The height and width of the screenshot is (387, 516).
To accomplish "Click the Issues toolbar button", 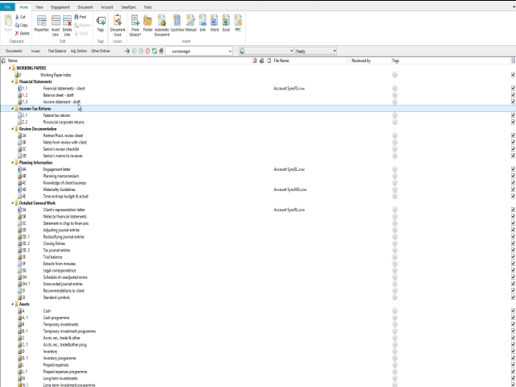I will 35,51.
